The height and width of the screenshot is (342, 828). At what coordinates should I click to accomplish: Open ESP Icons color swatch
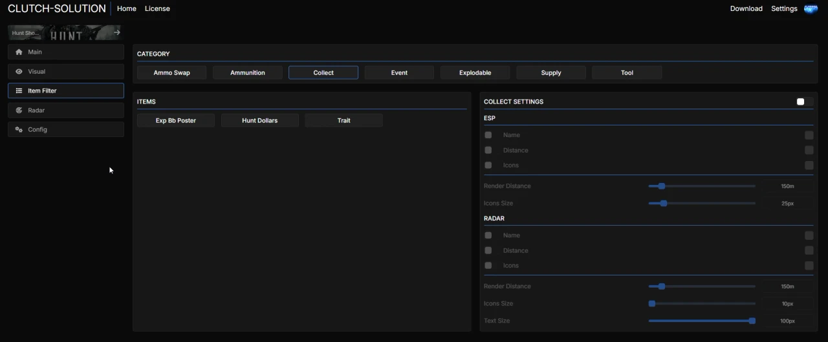point(809,165)
